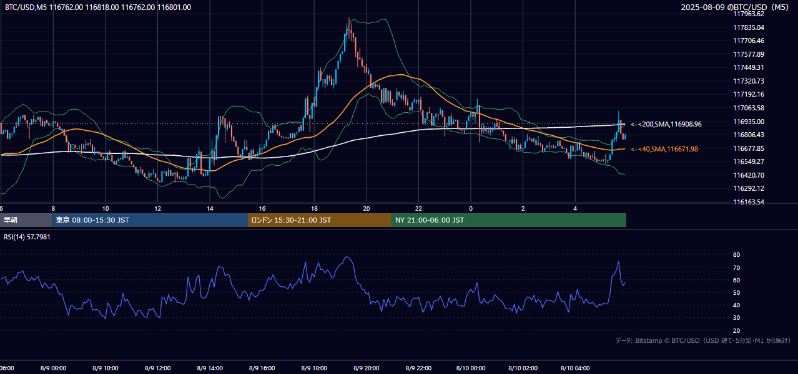Screen dimensions: 798x374
Task: Click price axis label 116292.12
Action: pyautogui.click(x=749, y=188)
